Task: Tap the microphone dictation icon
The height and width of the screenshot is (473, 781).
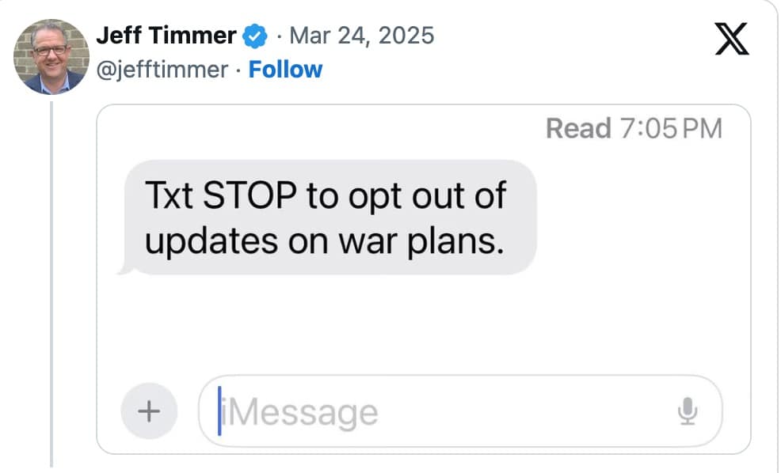Action: coord(687,411)
